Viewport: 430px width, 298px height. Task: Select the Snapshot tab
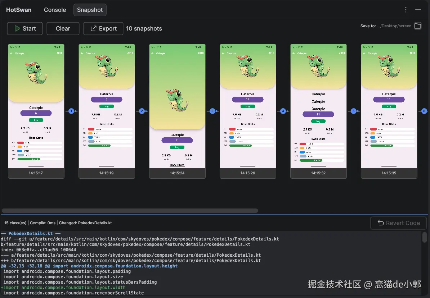[x=90, y=10]
